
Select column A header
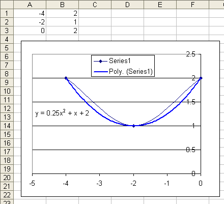(x=30, y=5)
